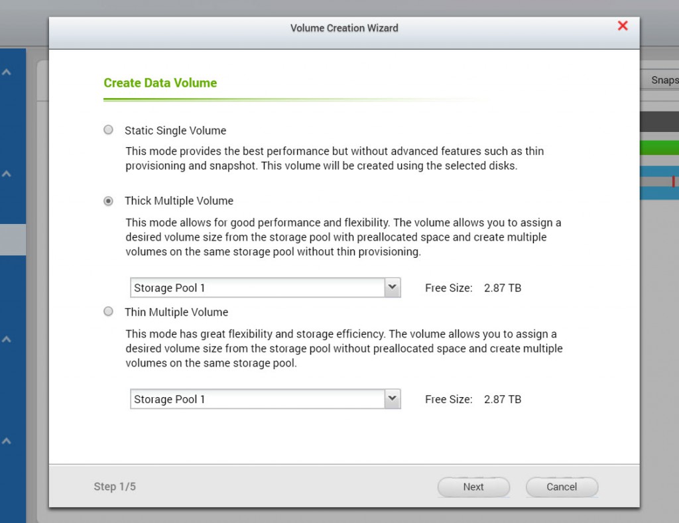This screenshot has width=679, height=523.
Task: Click the red marker on the right-side bar
Action: (x=673, y=182)
